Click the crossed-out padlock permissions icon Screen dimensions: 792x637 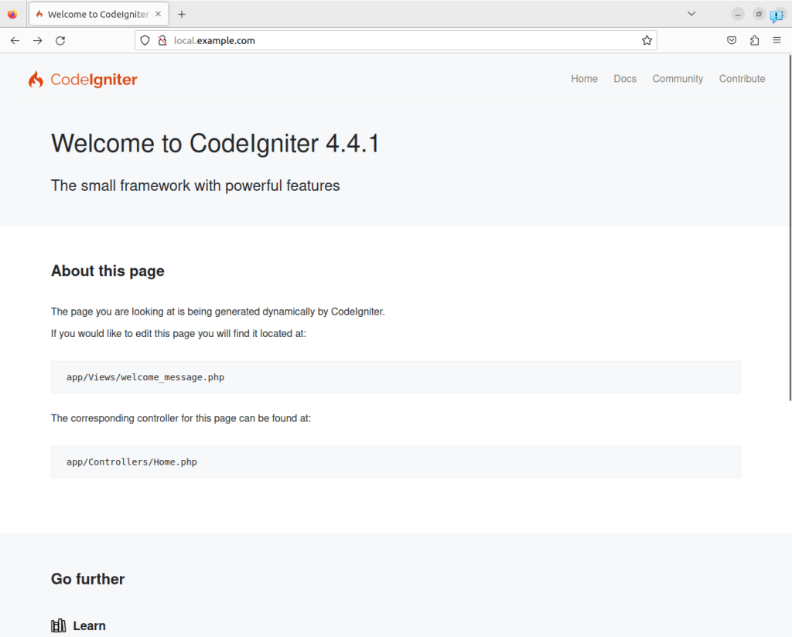(160, 40)
